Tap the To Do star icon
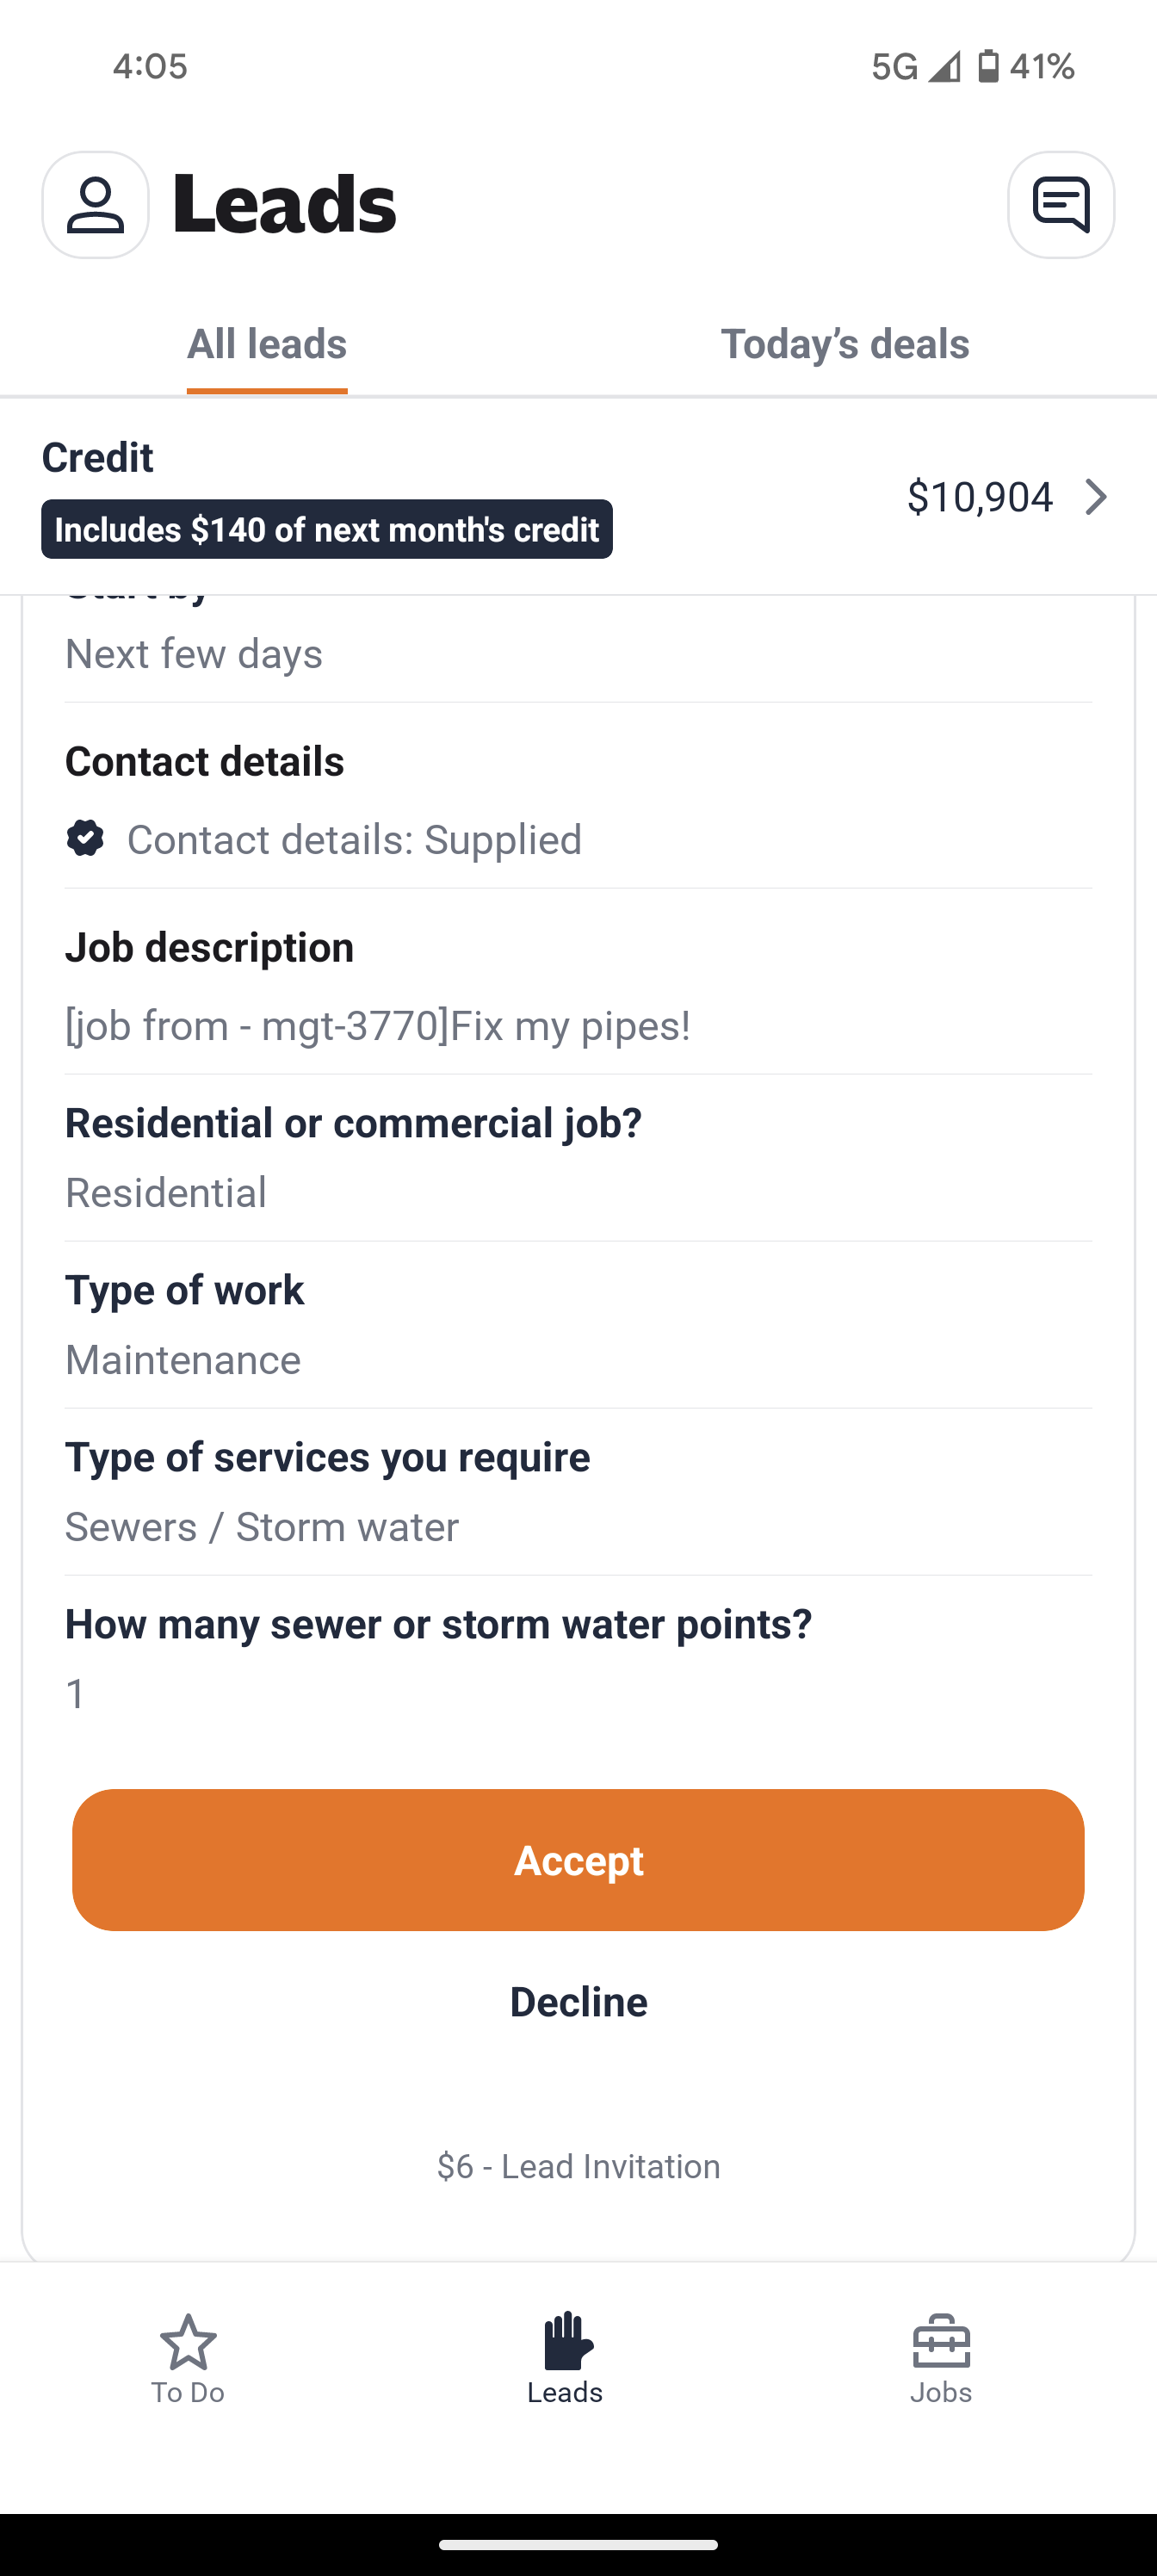This screenshot has width=1157, height=2576. click(188, 2342)
